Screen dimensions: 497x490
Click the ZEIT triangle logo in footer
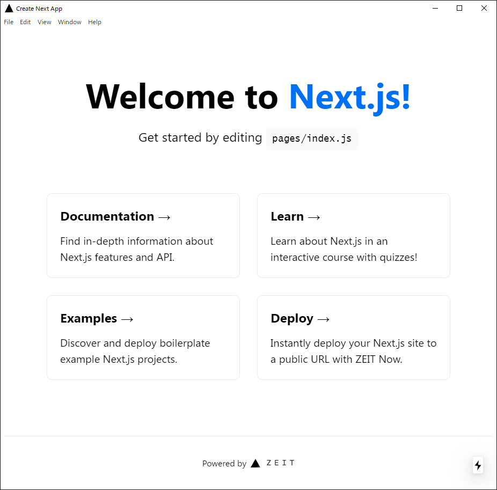tap(255, 463)
